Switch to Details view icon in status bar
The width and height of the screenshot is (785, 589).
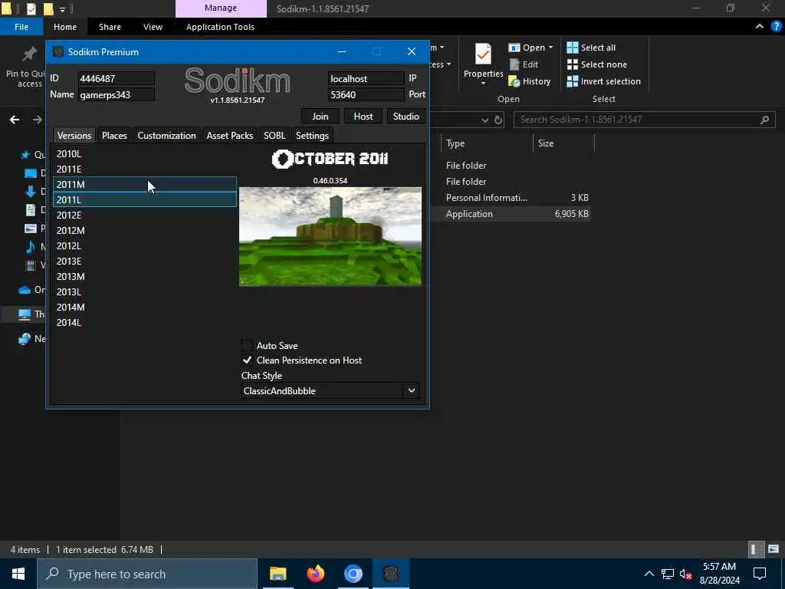pos(754,549)
